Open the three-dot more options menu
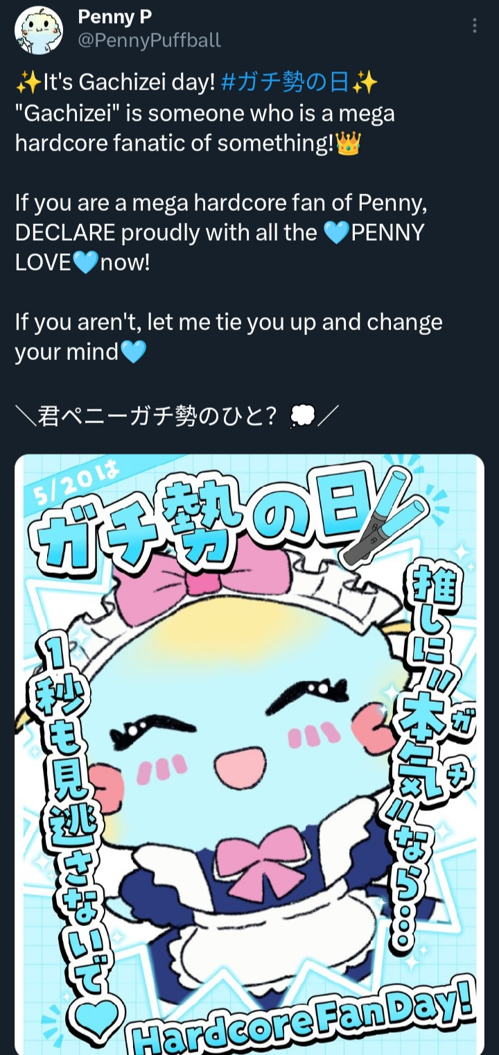 coord(475,26)
